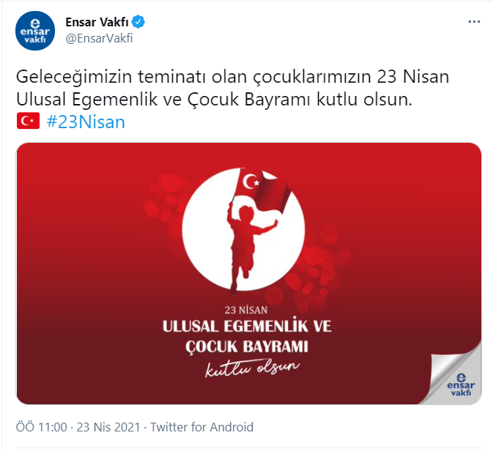Open the Twitter for Android source link
Screen dimensions: 493x449
point(201,427)
